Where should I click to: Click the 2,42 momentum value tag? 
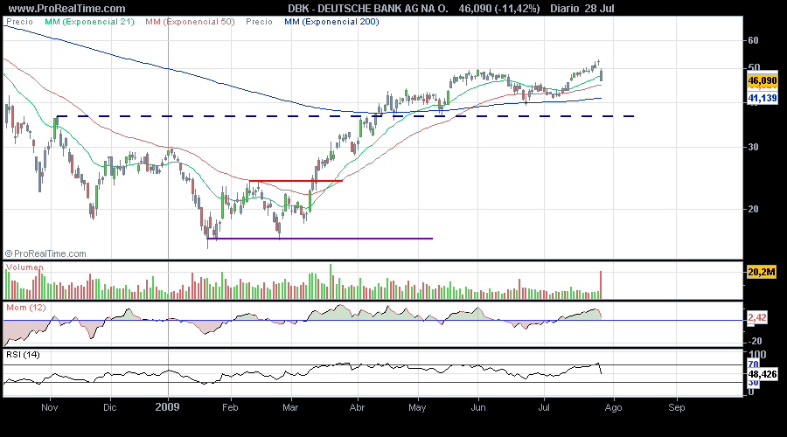coord(757,317)
